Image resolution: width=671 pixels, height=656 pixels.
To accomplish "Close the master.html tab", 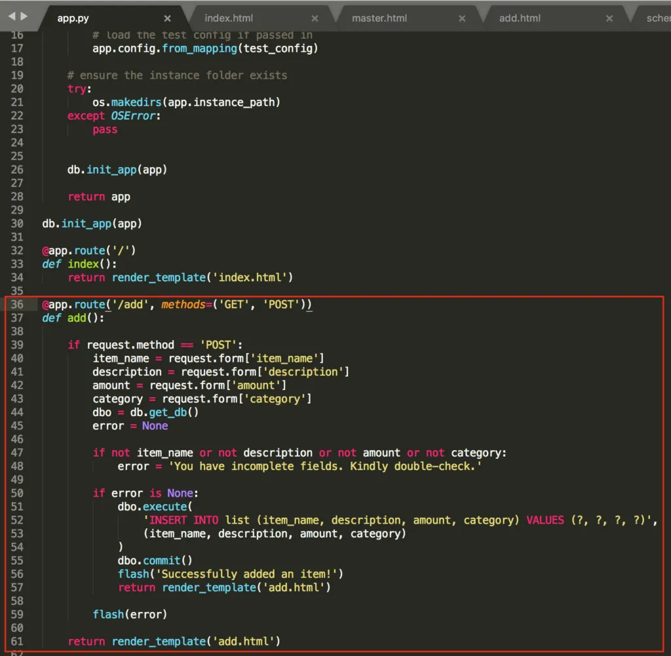I will click(462, 18).
